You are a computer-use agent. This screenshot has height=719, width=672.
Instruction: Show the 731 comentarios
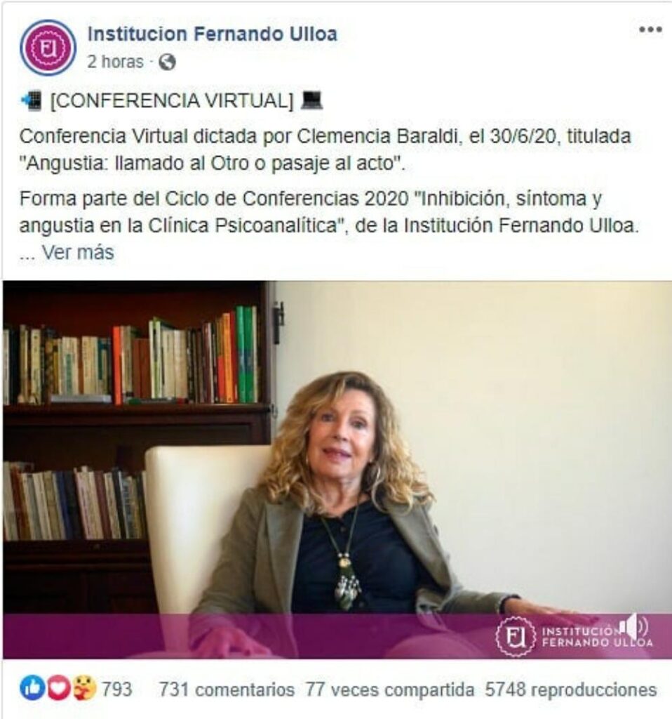point(227,690)
